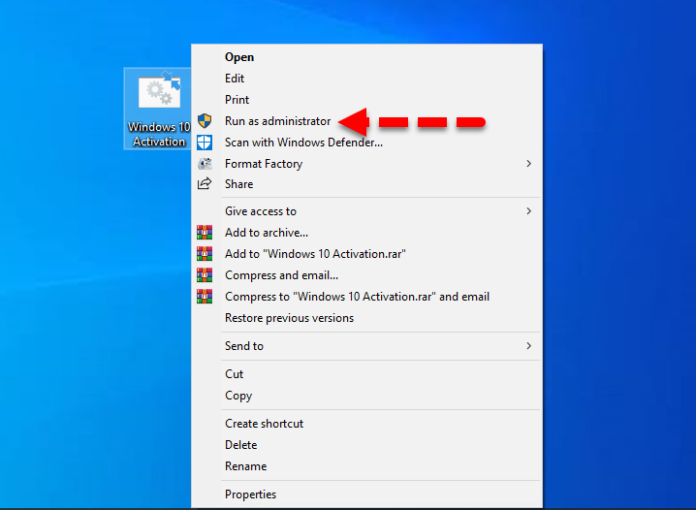Expand the Send to submenu arrow
The height and width of the screenshot is (510, 696).
(x=528, y=346)
